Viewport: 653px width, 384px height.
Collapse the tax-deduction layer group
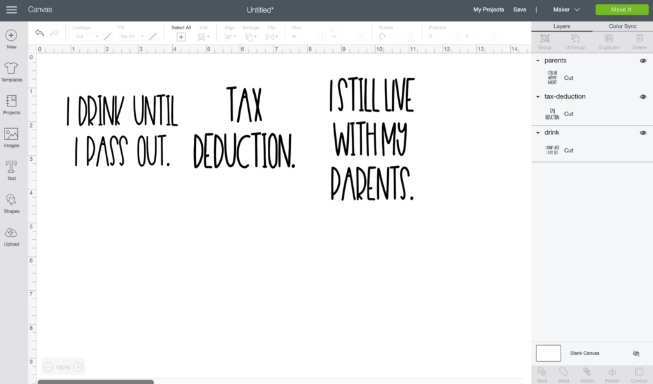click(x=538, y=96)
